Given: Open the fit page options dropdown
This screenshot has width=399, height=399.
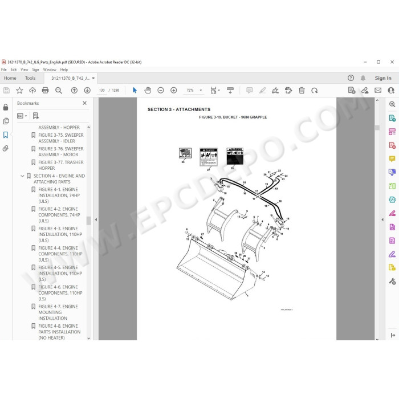Looking at the screenshot, I should (x=215, y=90).
